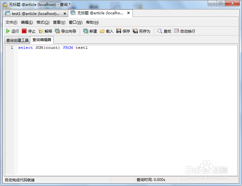The image size is (242, 186).
Task: Click the query icon on the 无标题 tab
Action: [x=73, y=13]
